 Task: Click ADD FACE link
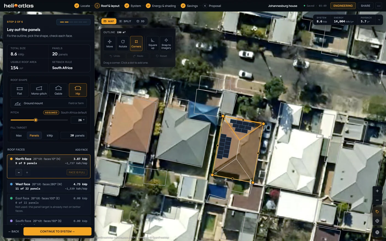tap(81, 150)
